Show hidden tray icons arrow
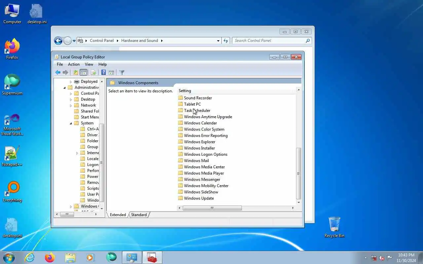The image size is (423, 264). pyautogui.click(x=365, y=258)
